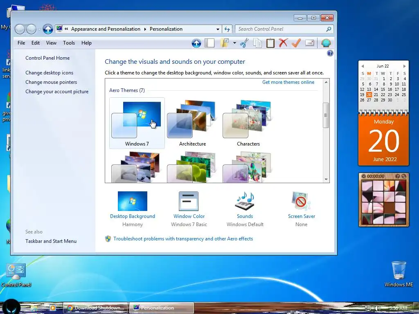This screenshot has height=314, width=419.
Task: Click the Copy pages icon
Action: (257, 43)
